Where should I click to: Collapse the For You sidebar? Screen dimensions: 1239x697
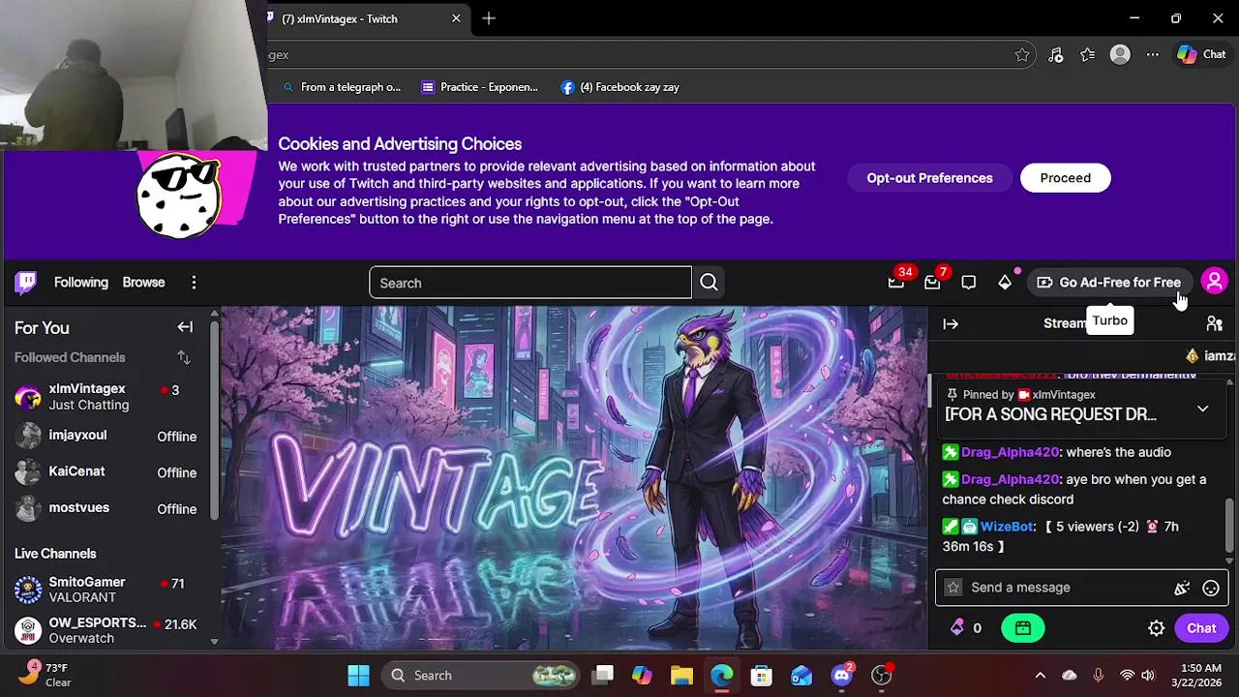pos(185,327)
